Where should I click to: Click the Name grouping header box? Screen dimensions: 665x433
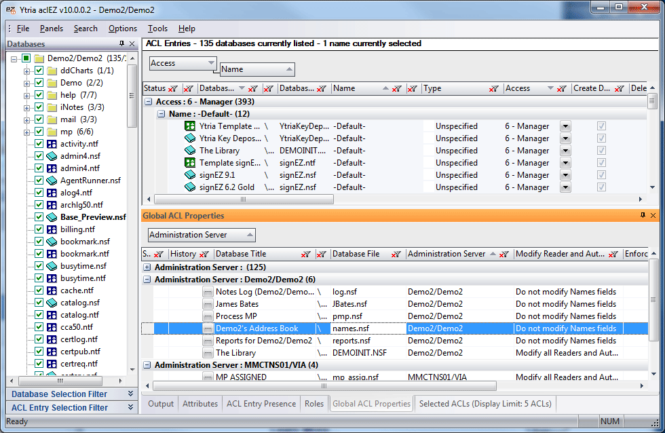pyautogui.click(x=257, y=69)
